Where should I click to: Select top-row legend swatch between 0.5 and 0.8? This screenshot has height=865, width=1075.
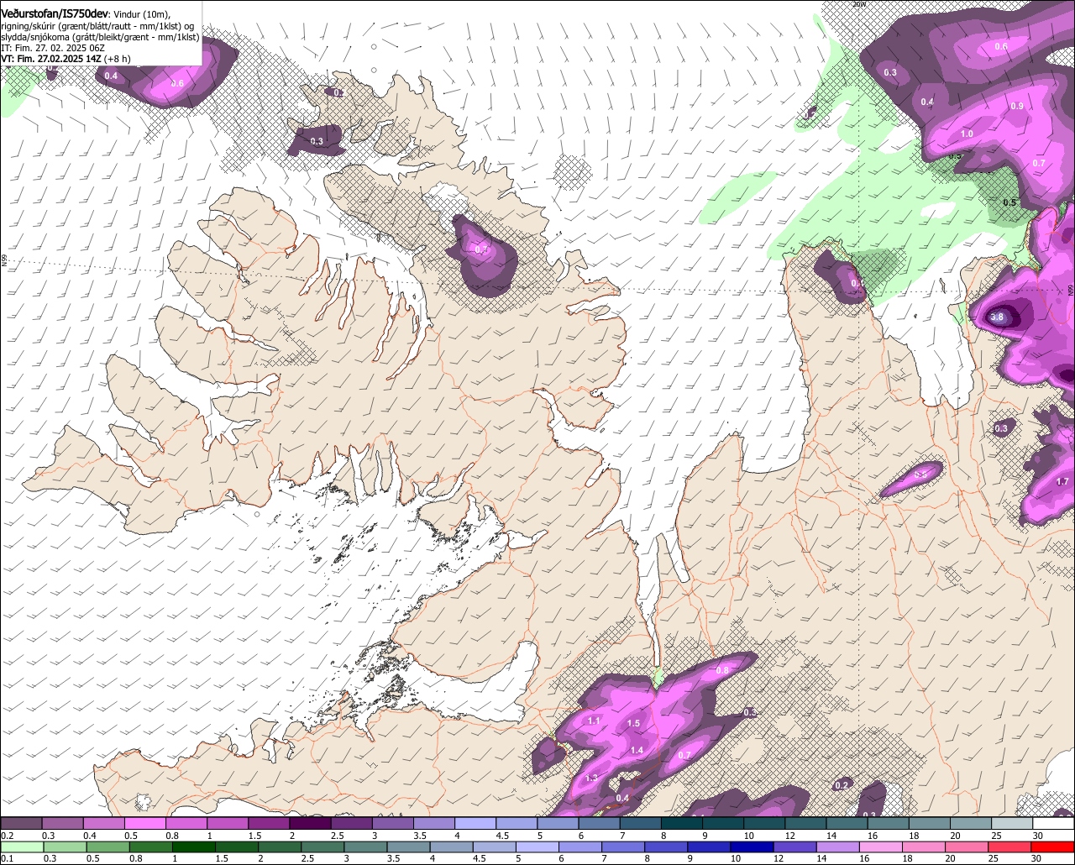[145, 823]
